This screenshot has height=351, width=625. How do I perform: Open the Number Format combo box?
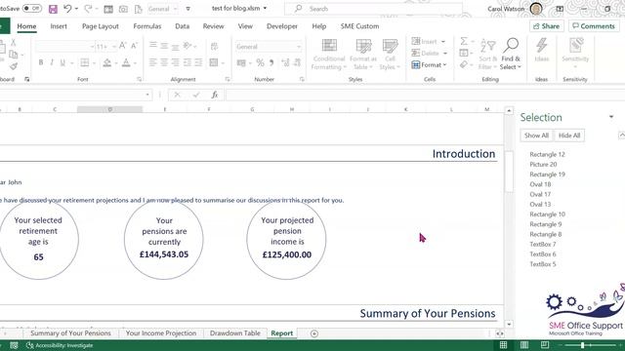pos(269,47)
